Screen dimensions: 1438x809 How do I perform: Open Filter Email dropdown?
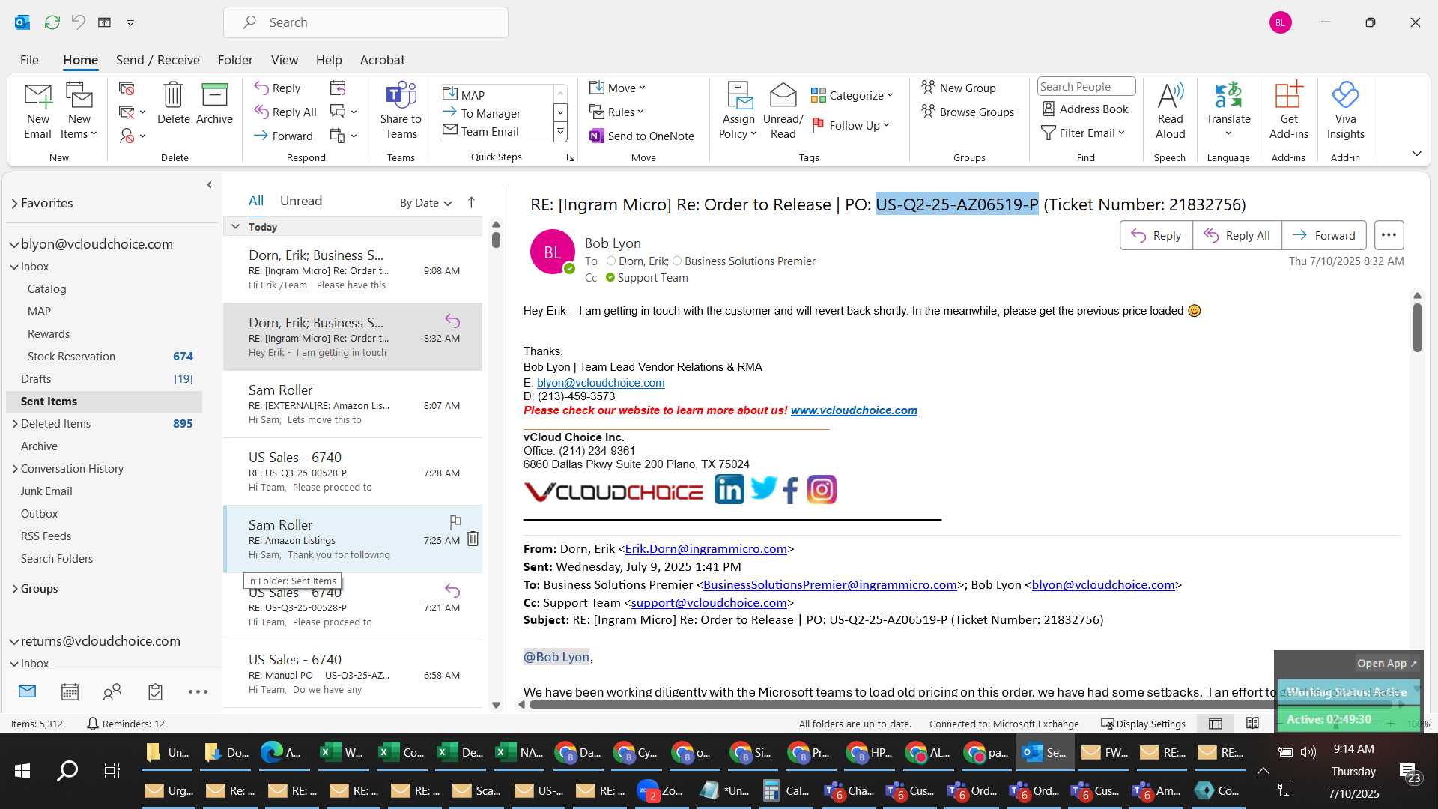pyautogui.click(x=1083, y=133)
